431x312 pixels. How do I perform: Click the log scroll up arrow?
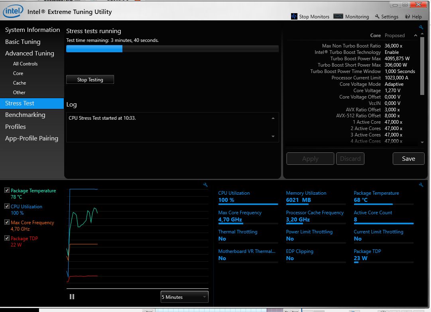pos(273,118)
